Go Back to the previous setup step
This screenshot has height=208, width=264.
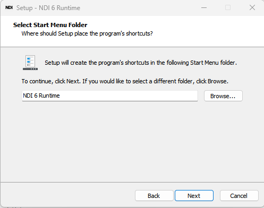(x=154, y=196)
